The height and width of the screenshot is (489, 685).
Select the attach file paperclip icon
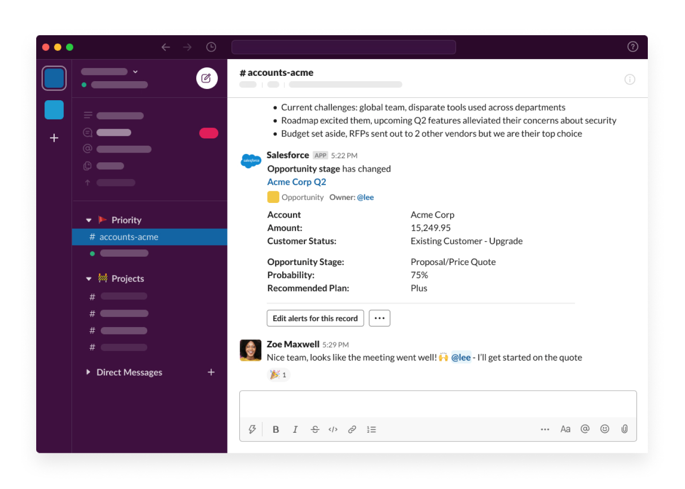click(x=624, y=429)
